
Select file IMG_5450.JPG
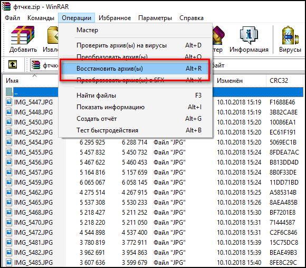tap(33, 122)
